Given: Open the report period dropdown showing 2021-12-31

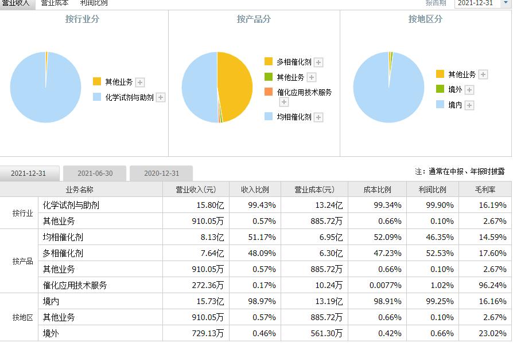Looking at the screenshot, I should click(474, 5).
